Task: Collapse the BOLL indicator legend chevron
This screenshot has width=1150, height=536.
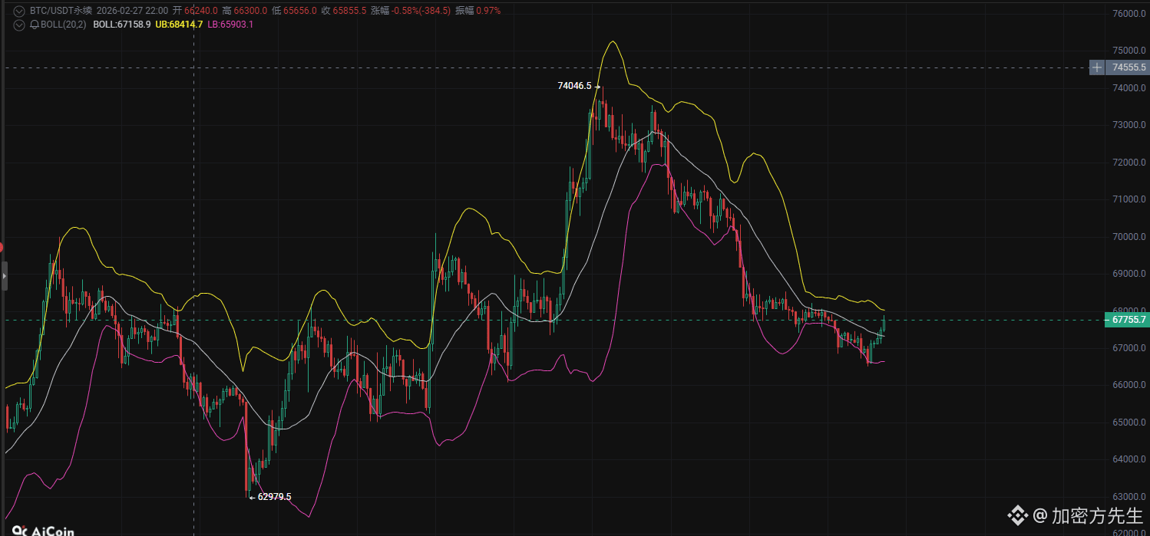Action: coord(19,25)
